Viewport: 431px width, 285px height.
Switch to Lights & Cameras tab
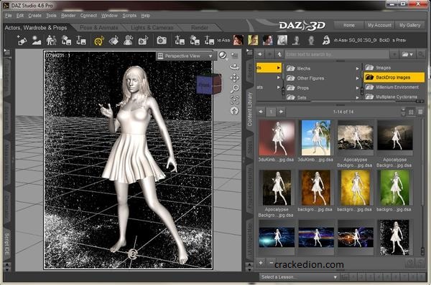pos(152,27)
